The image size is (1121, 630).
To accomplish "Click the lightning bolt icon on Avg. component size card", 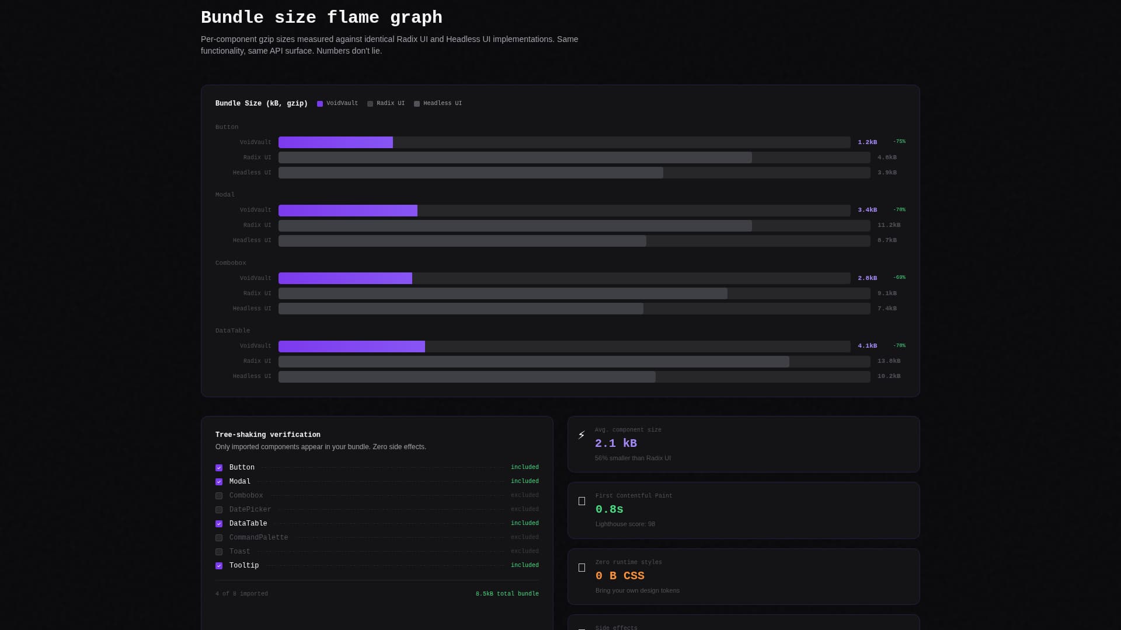I will 582,435.
